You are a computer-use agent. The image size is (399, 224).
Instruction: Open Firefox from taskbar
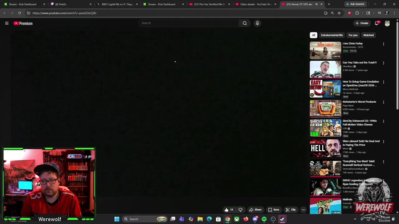pos(246,219)
